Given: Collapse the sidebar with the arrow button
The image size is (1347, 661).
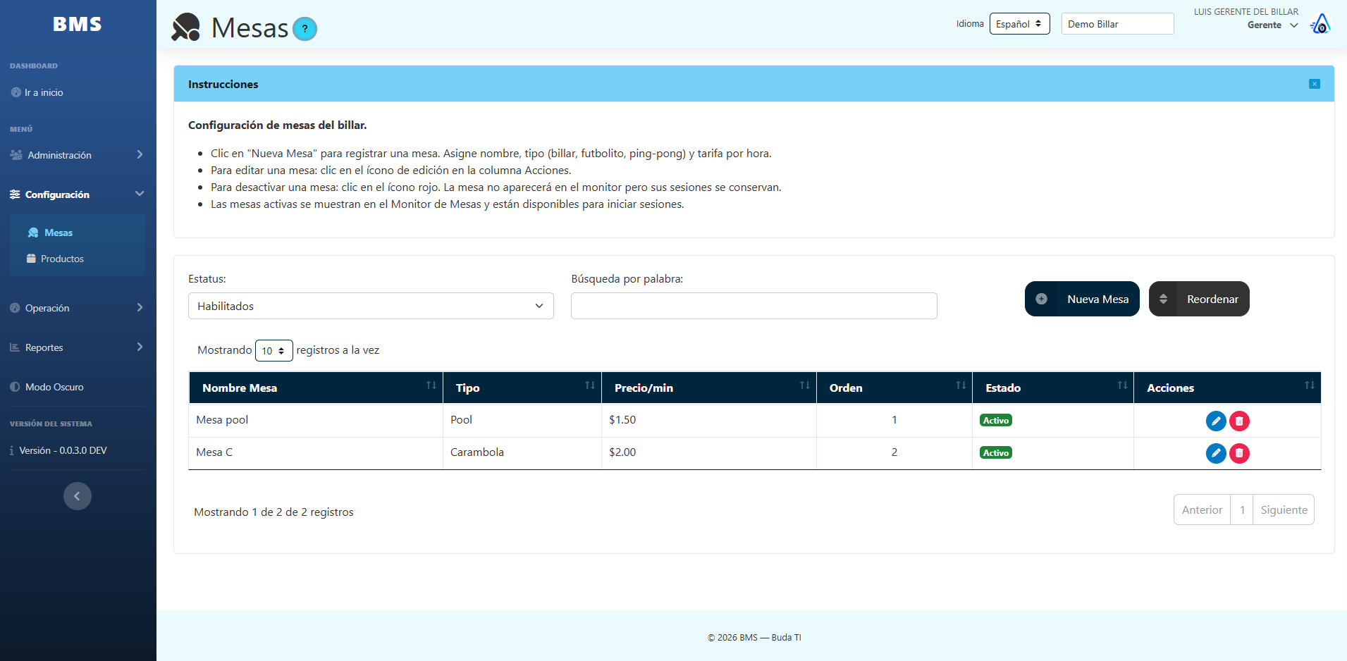Looking at the screenshot, I should click(78, 496).
